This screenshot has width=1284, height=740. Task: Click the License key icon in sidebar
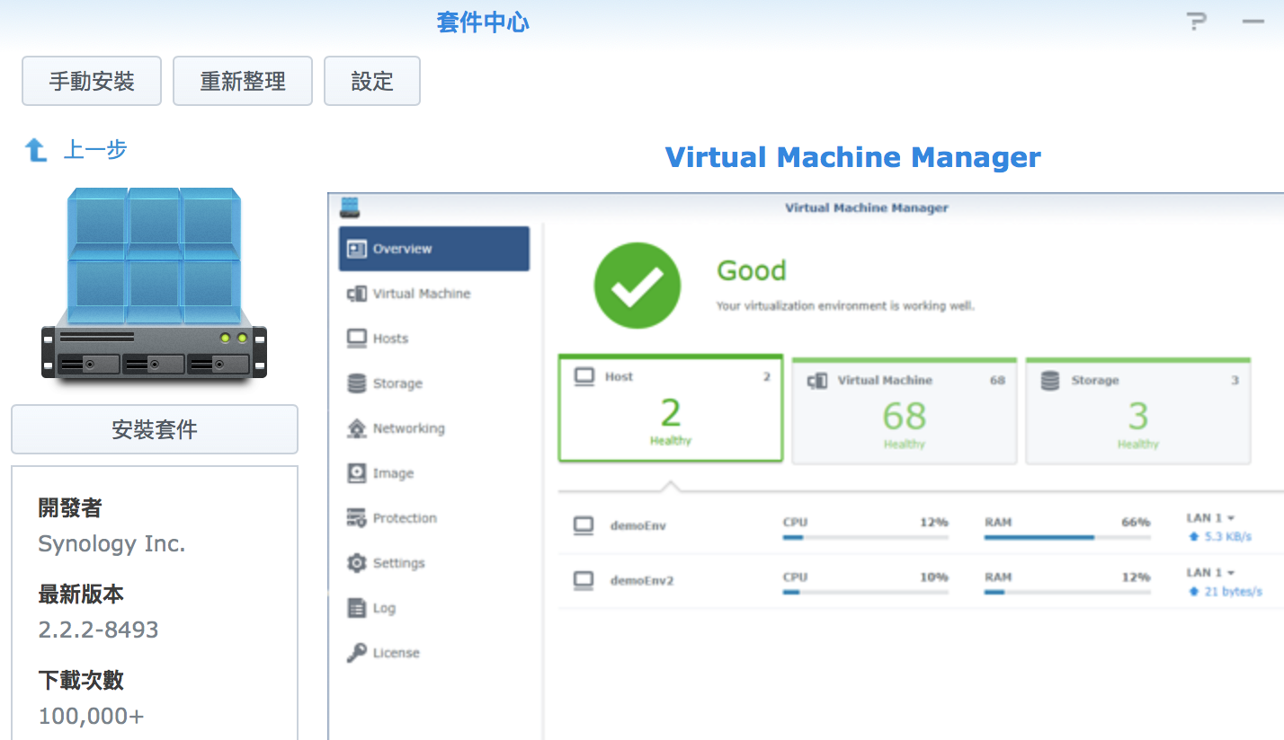coord(357,653)
